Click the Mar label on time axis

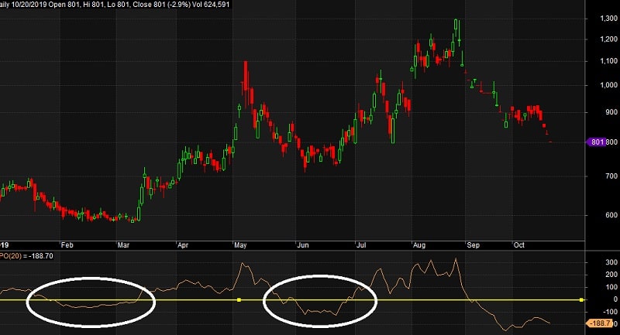pos(123,245)
